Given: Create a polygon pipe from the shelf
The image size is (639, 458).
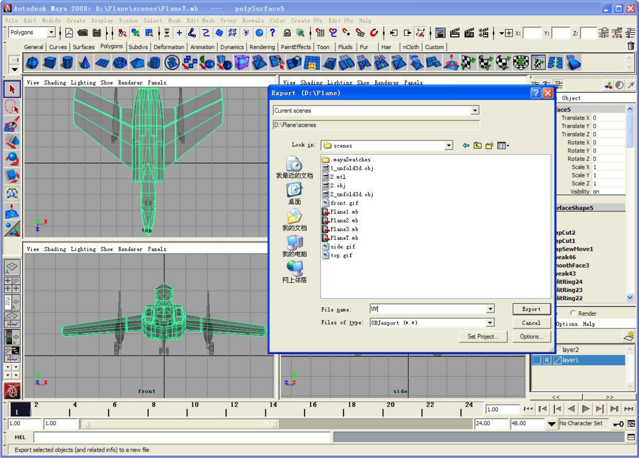Looking at the screenshot, I should [155, 63].
